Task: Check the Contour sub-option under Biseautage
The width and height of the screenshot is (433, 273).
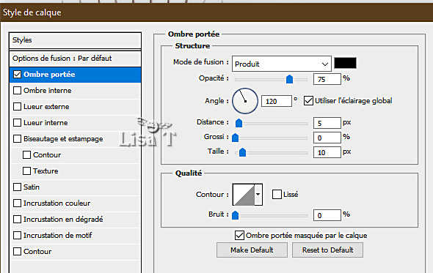Action: click(x=26, y=155)
